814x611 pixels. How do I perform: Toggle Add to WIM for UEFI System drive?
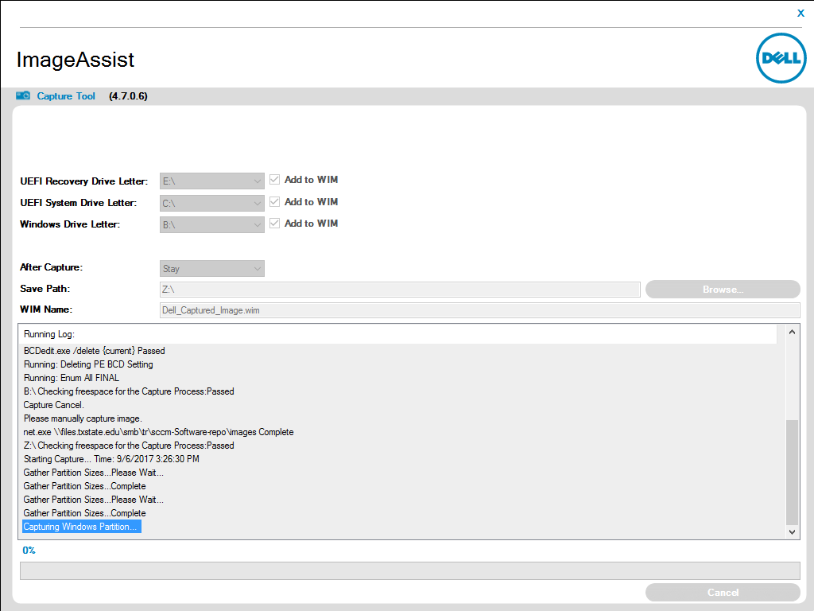(274, 201)
